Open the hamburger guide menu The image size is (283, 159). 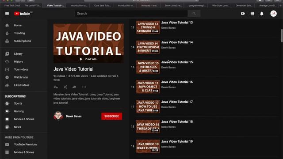(x=7, y=14)
